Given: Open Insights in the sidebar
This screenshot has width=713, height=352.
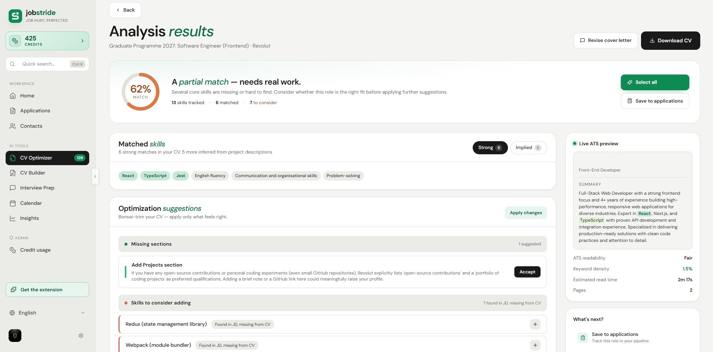Looking at the screenshot, I should (x=47, y=218).
